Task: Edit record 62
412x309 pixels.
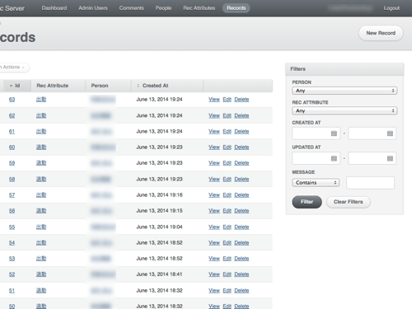Action: [227, 115]
